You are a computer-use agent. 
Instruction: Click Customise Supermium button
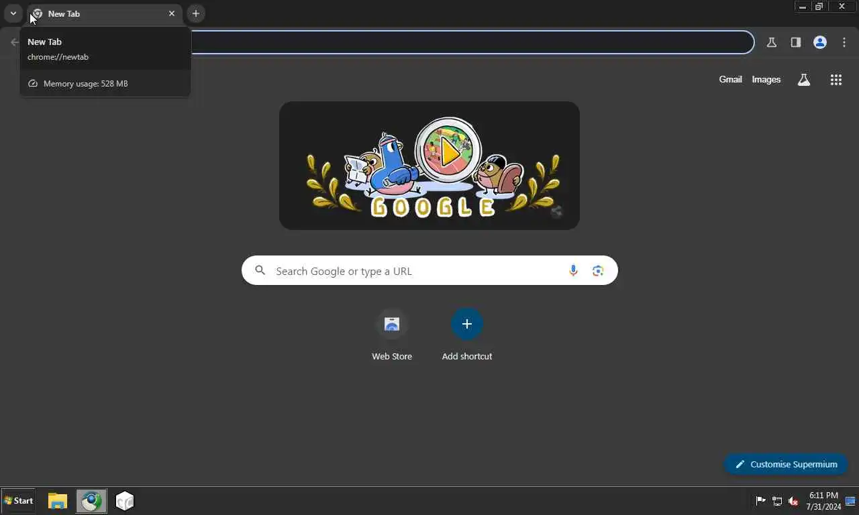[x=786, y=464]
